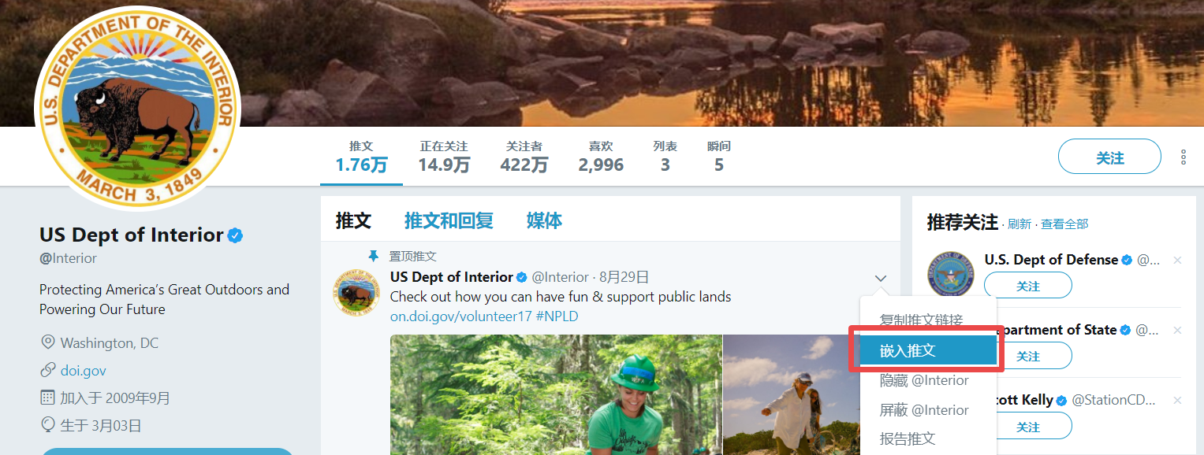Image resolution: width=1204 pixels, height=455 pixels.
Task: Follow U.S. Dept of Defense
Action: tap(1027, 286)
